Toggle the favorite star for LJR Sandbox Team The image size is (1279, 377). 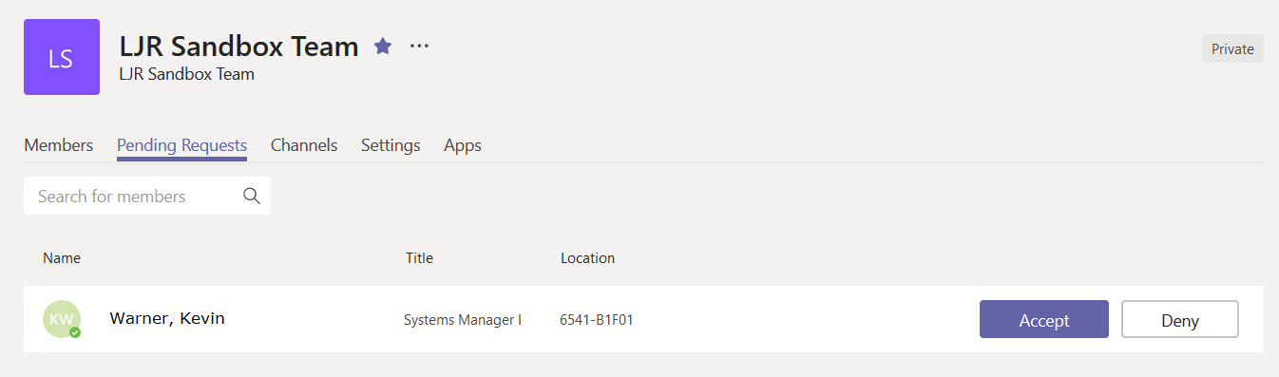(383, 46)
